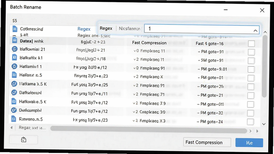This screenshot has width=274, height=154.
Task: Click the blue Regex column link
Action: [84, 29]
